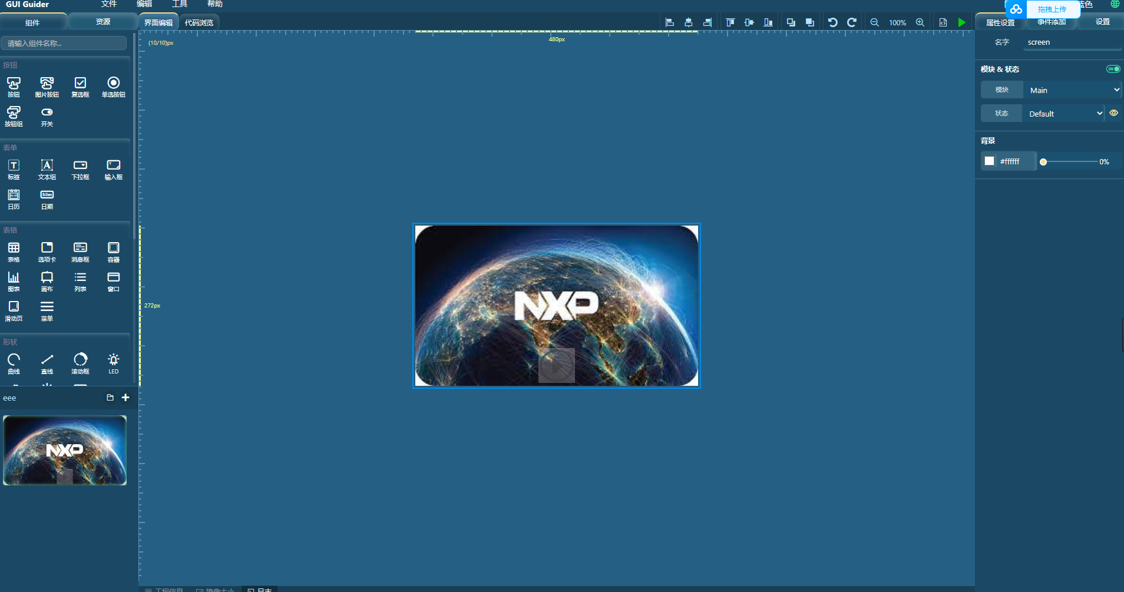Pick the 输入框 text input widget
Screen dimensions: 1124x592
pyautogui.click(x=114, y=169)
